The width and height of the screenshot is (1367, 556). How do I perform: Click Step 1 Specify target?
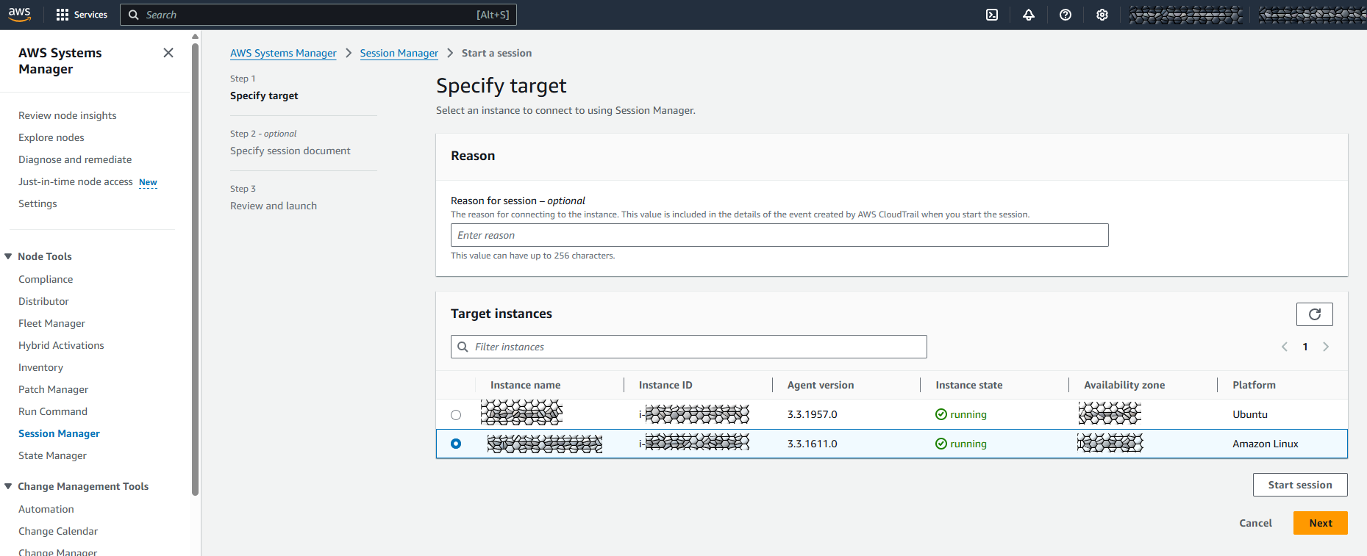(264, 95)
